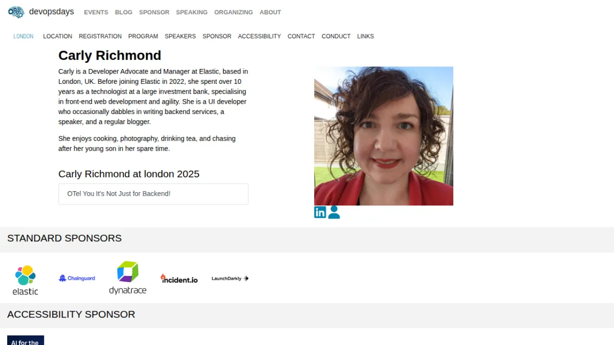Open the accessibility sponsor logo at bottom
Viewport: 614px width, 345px height.
point(26,340)
